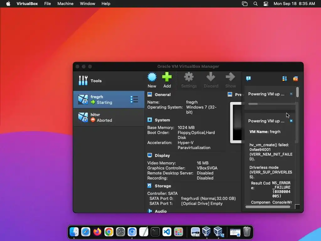Viewport: 321px width, 241px height.
Task: Click the General section icon
Action: tap(150, 94)
